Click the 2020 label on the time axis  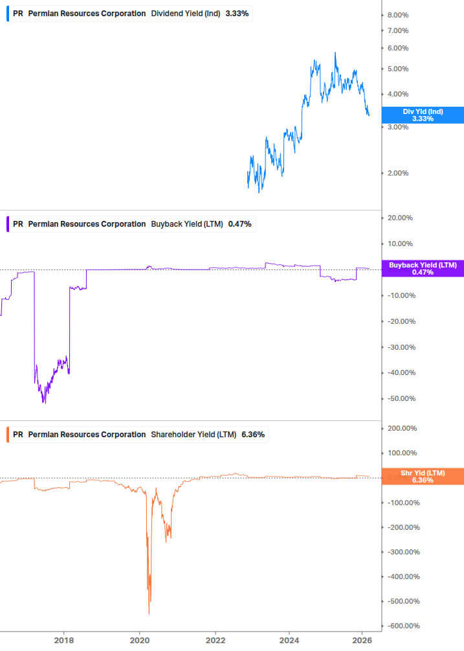pos(140,641)
